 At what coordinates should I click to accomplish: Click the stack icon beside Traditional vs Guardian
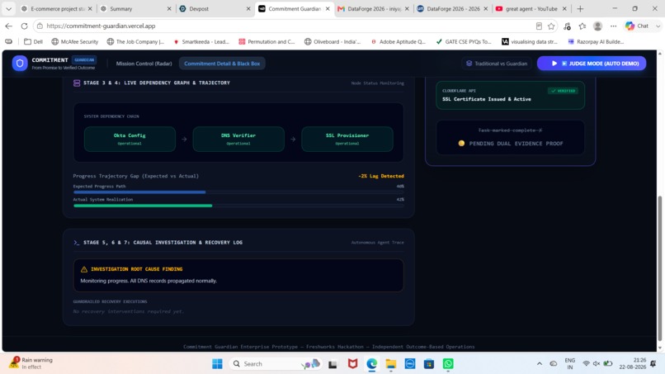tap(469, 64)
